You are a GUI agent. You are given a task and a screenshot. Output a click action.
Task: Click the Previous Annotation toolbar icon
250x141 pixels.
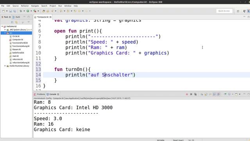click(68, 11)
